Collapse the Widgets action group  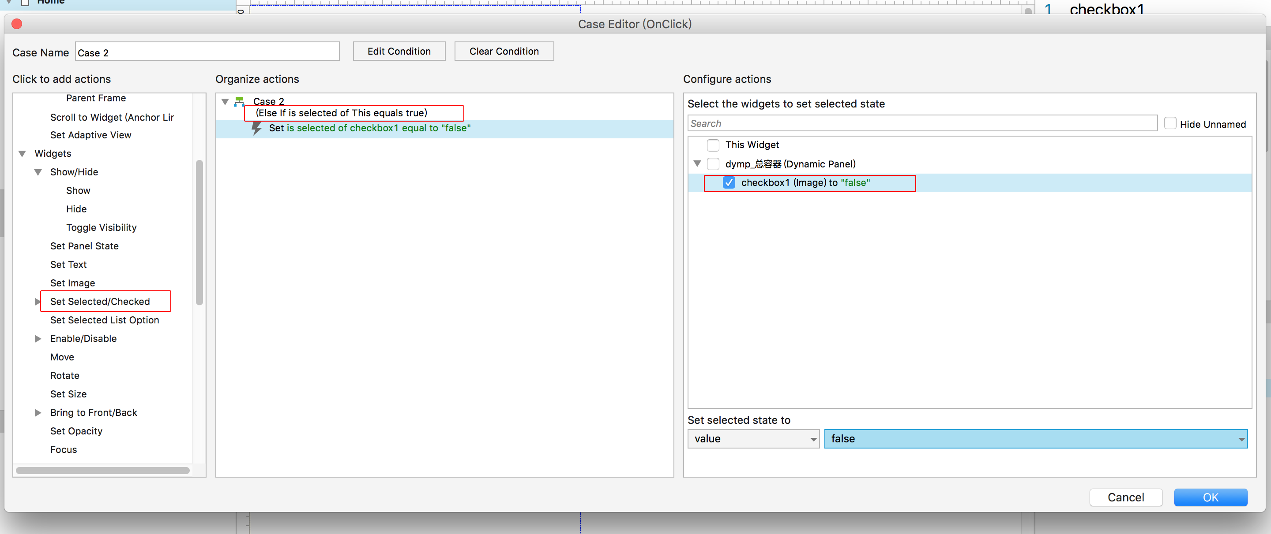(x=22, y=154)
